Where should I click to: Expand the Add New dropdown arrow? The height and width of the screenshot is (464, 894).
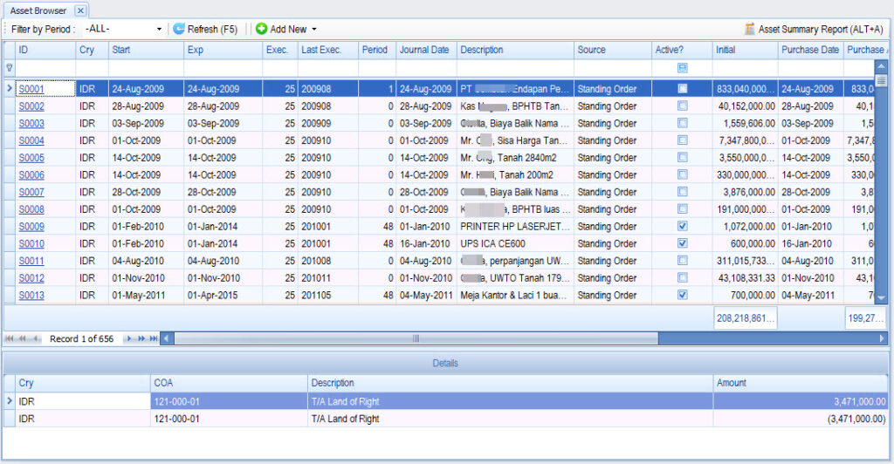pyautogui.click(x=314, y=29)
